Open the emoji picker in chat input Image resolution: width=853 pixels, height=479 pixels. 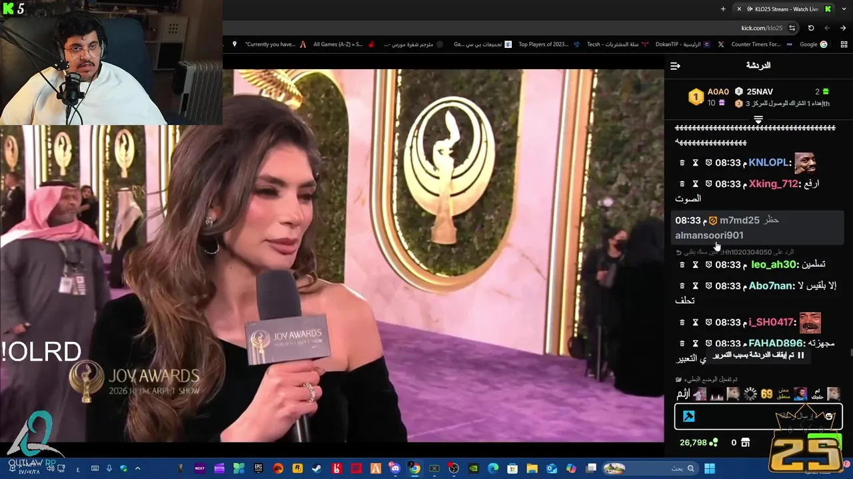tap(828, 416)
